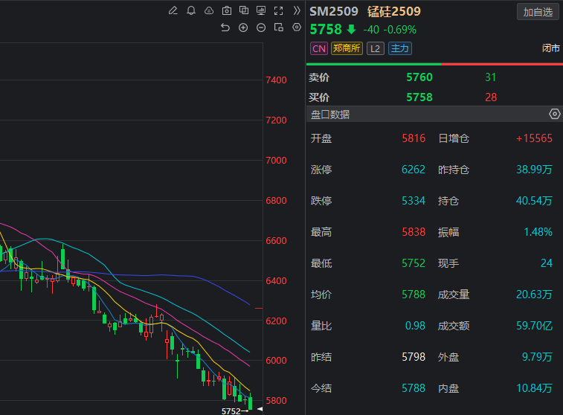Screen dimensions: 563x415
Task: Click the 振幅 value 1.48%
Action: (x=538, y=232)
